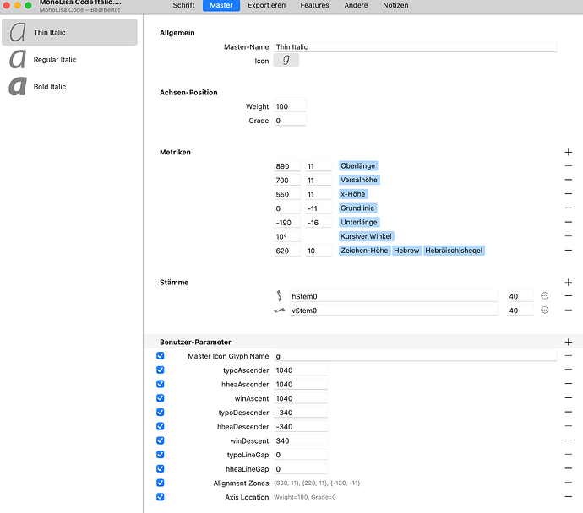
Task: Remove the winDescent parameter
Action: point(568,440)
